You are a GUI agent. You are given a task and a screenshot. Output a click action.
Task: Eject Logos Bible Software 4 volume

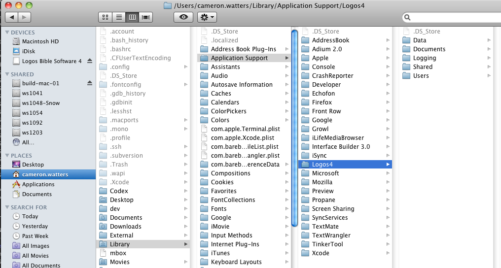pos(90,61)
